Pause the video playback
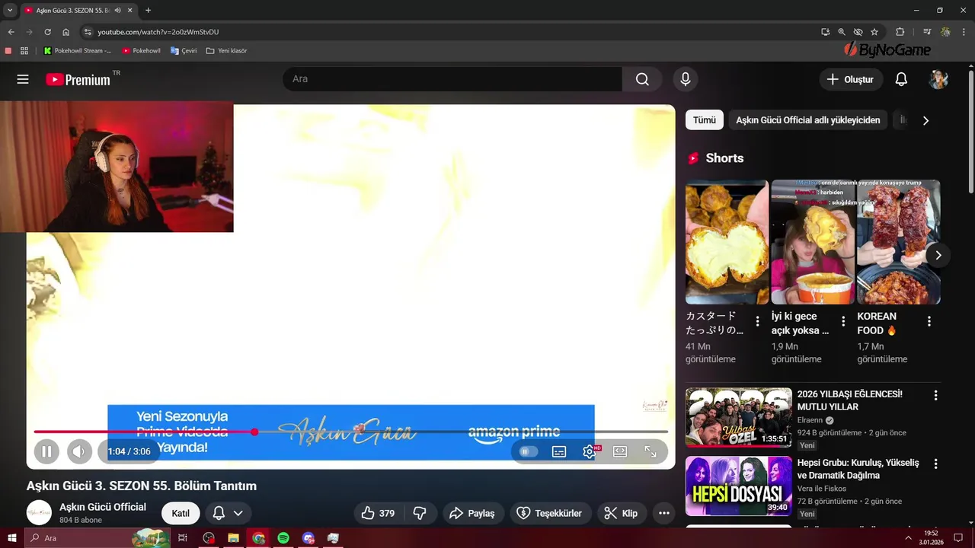Viewport: 975px width, 548px height. (46, 451)
